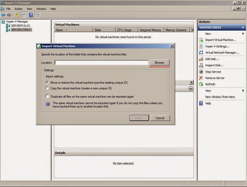Click the green Refresh icon
Screen dimensions: 247x187
(x=201, y=84)
